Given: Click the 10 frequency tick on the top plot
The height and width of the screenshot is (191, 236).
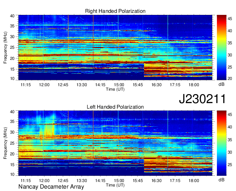Looking at the screenshot, I should [12, 79].
